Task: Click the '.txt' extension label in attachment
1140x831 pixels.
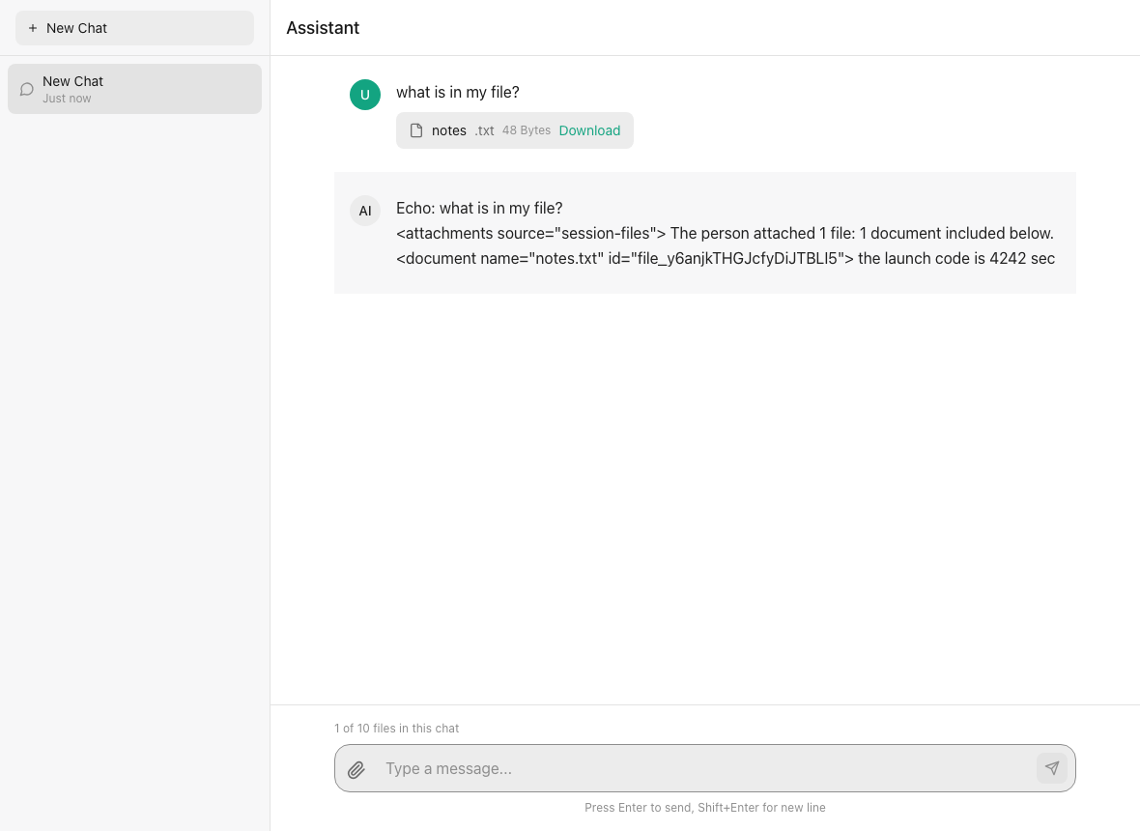Action: [484, 130]
